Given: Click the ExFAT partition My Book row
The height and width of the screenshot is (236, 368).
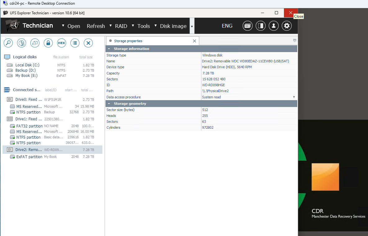Looking at the screenshot, I should click(x=52, y=157).
